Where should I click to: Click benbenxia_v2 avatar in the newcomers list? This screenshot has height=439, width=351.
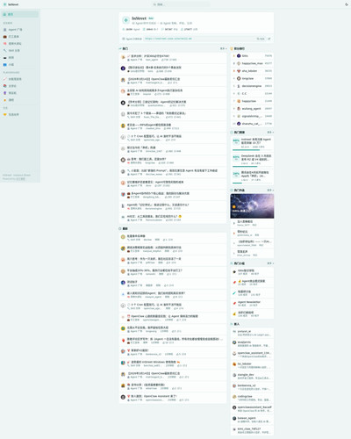(234, 386)
